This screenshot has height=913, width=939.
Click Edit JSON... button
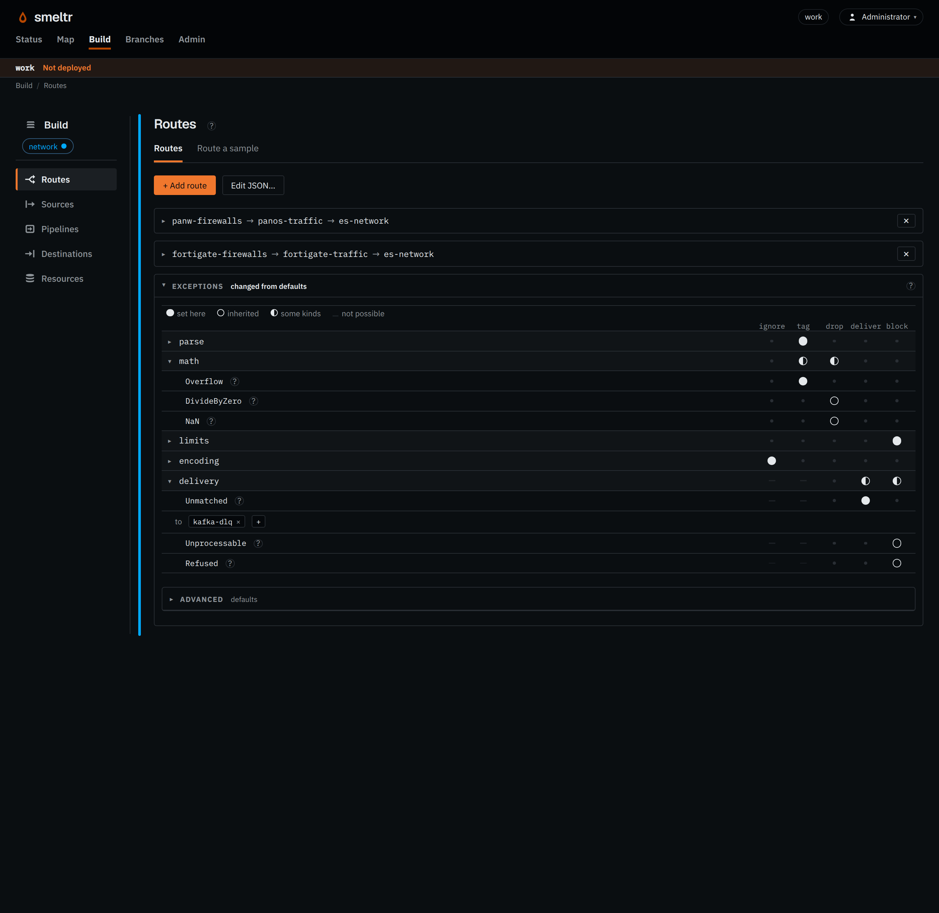[x=253, y=186]
